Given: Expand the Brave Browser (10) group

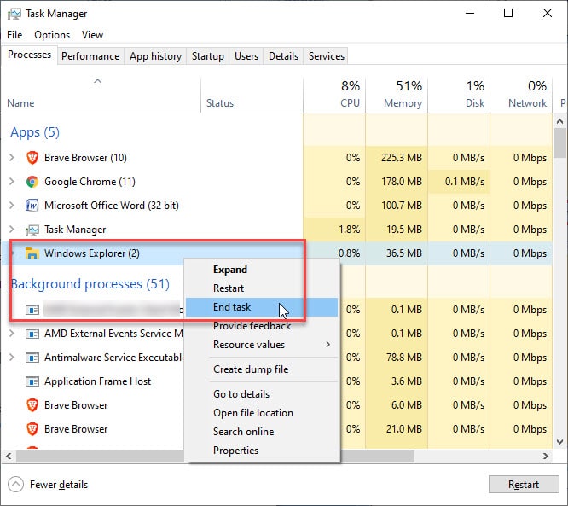Looking at the screenshot, I should 12,158.
